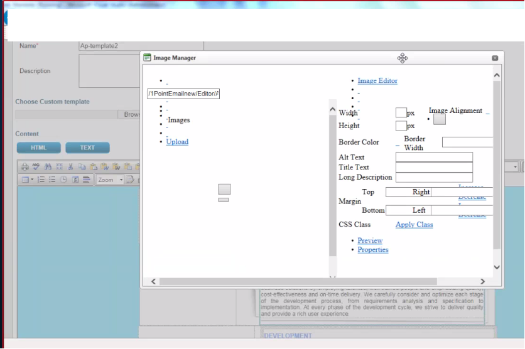Screen dimensions: 525x349
Task: Switch to the Preview tab
Action: point(370,240)
